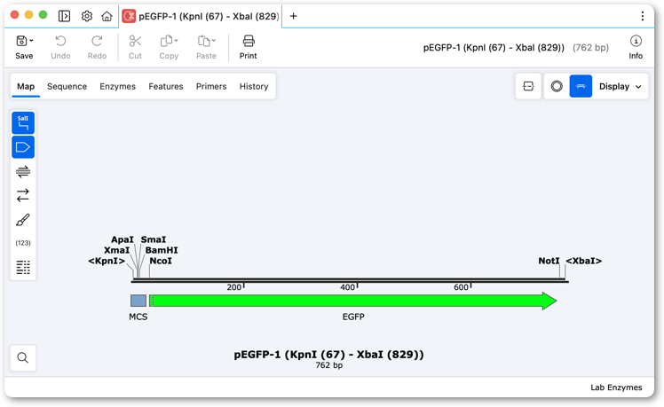664x407 pixels.
Task: Print the map using Print icon
Action: [249, 41]
